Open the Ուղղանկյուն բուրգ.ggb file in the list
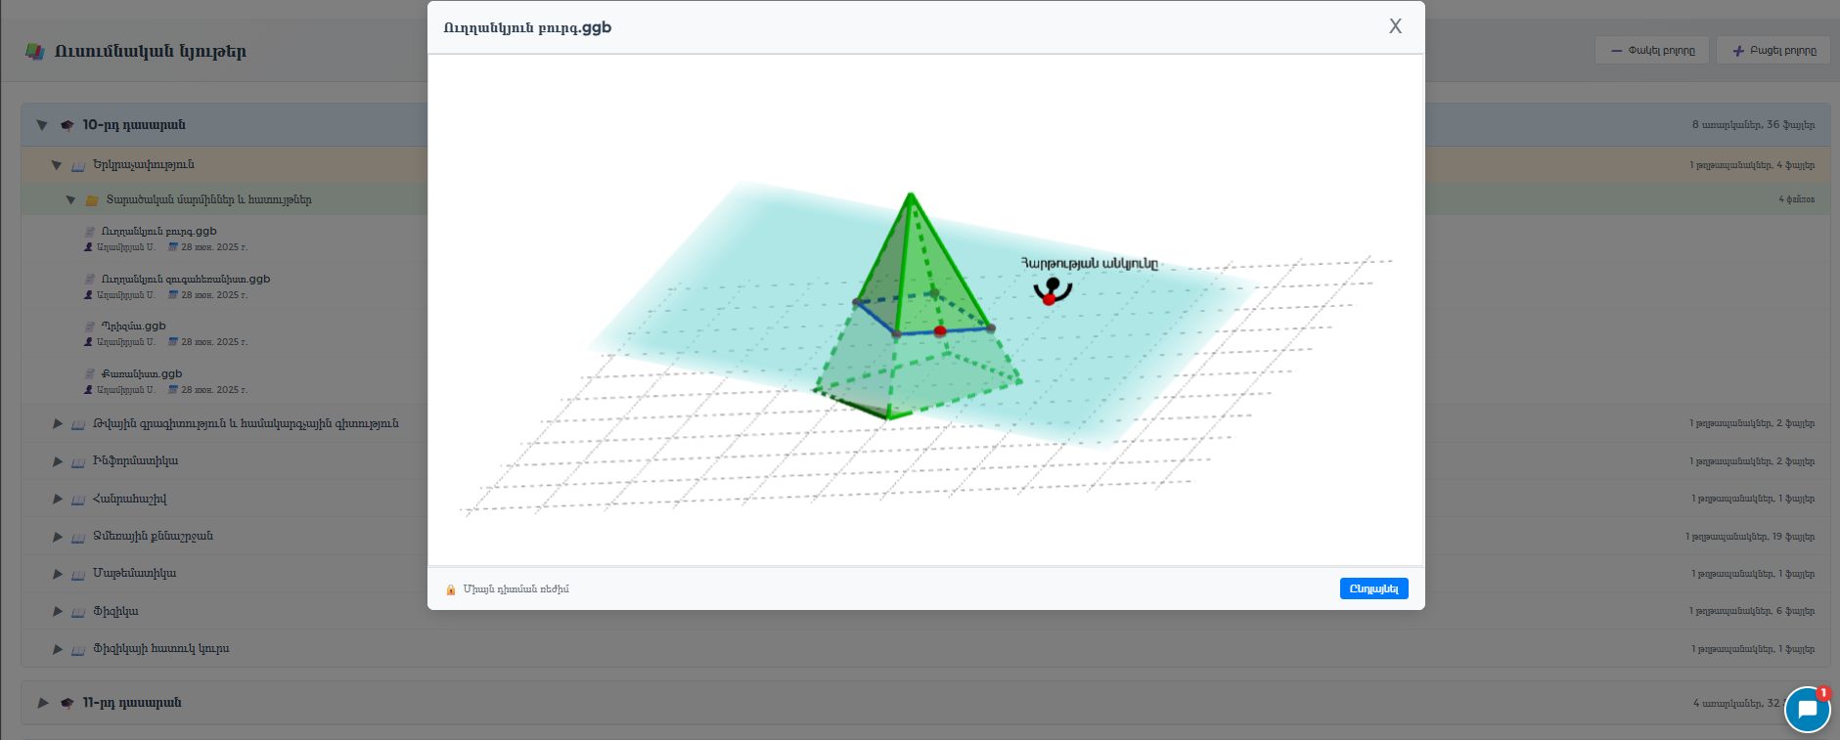The width and height of the screenshot is (1840, 740). click(158, 232)
